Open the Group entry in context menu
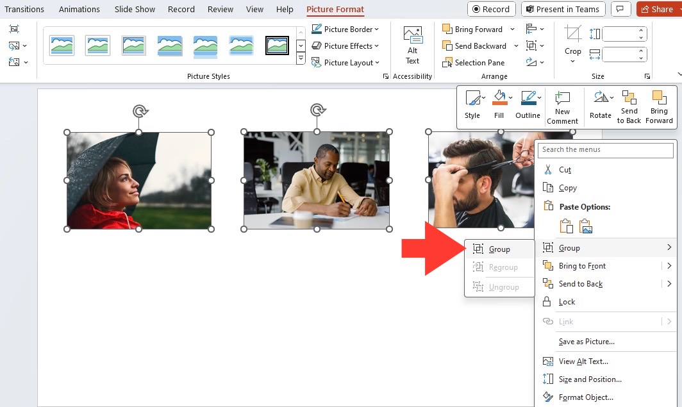 pyautogui.click(x=606, y=247)
